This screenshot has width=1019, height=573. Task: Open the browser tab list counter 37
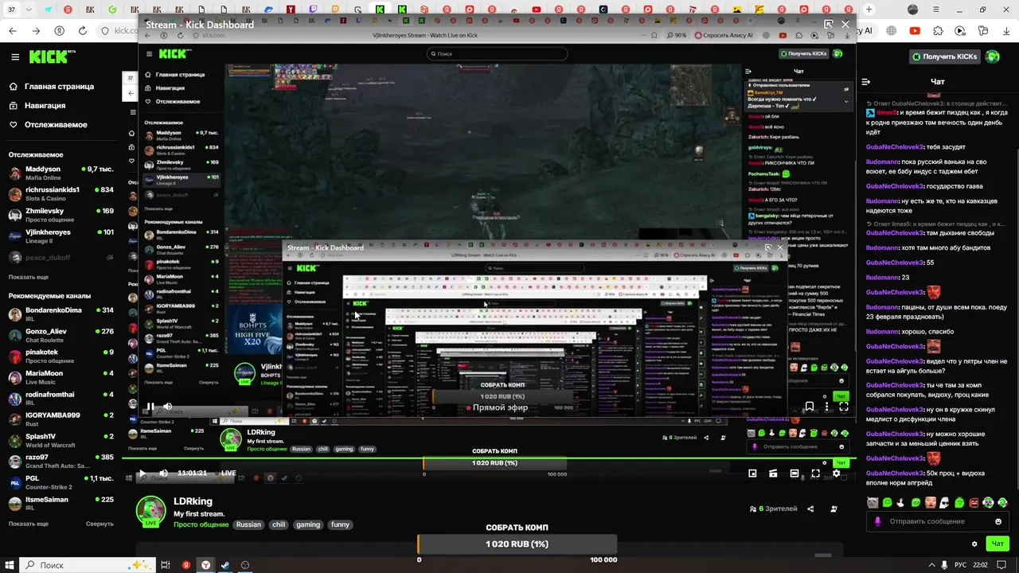coord(11,10)
